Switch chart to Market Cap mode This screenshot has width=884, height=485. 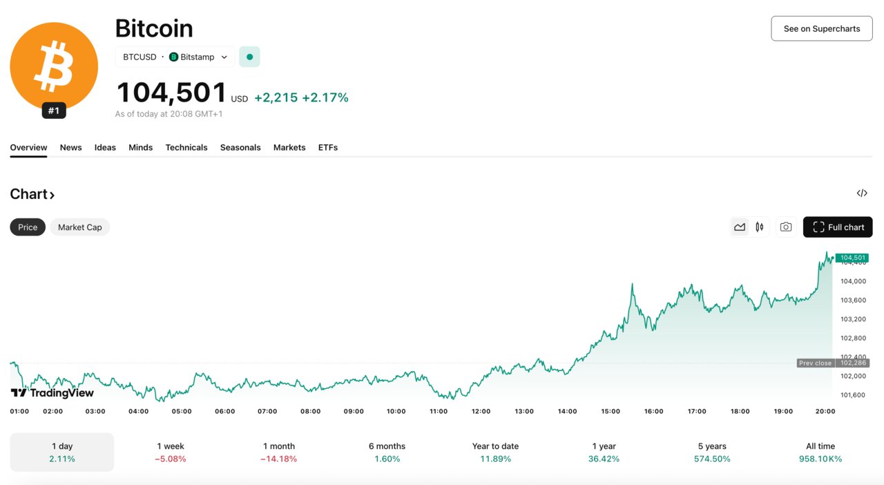79,227
